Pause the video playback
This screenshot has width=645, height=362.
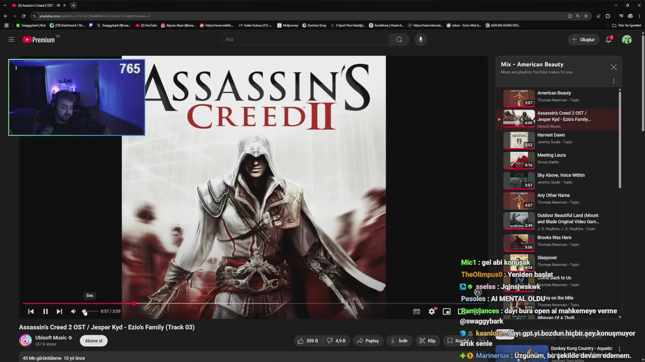[45, 312]
